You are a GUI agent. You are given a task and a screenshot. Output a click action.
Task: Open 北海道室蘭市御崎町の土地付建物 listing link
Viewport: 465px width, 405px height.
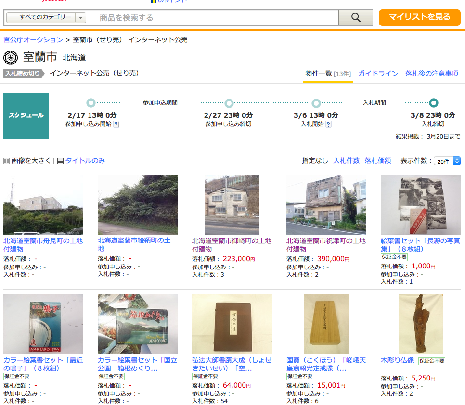[232, 245]
